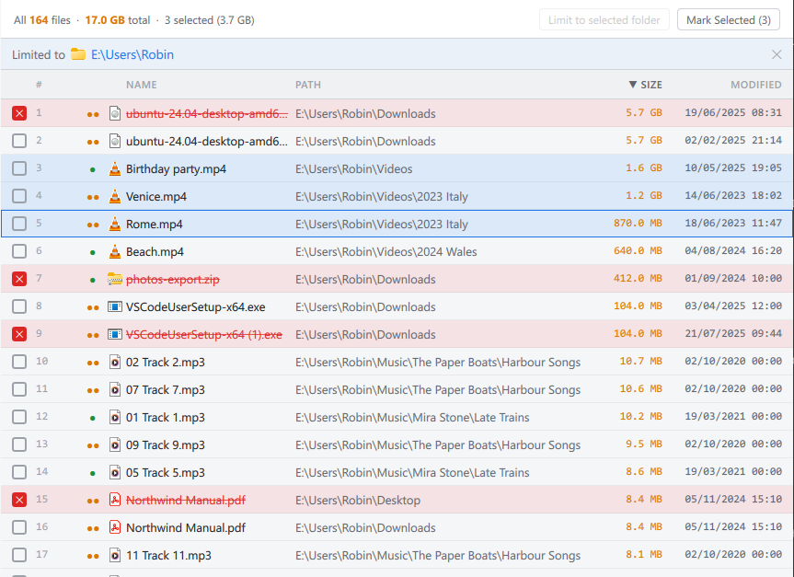Click the VSCodeUserSetup-x64 (1).exe file name

coord(204,335)
